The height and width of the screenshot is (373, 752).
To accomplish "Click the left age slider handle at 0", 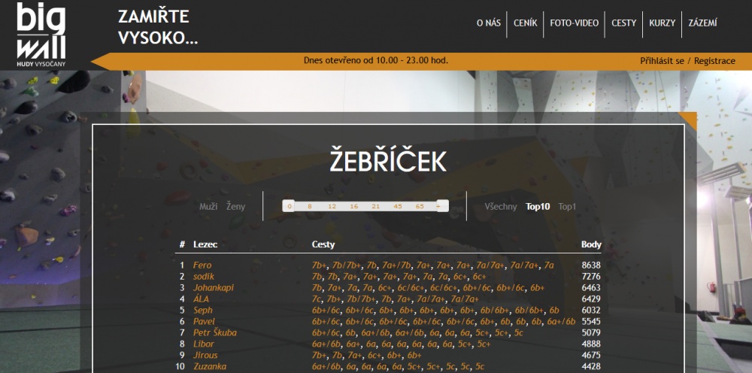I will [289, 206].
